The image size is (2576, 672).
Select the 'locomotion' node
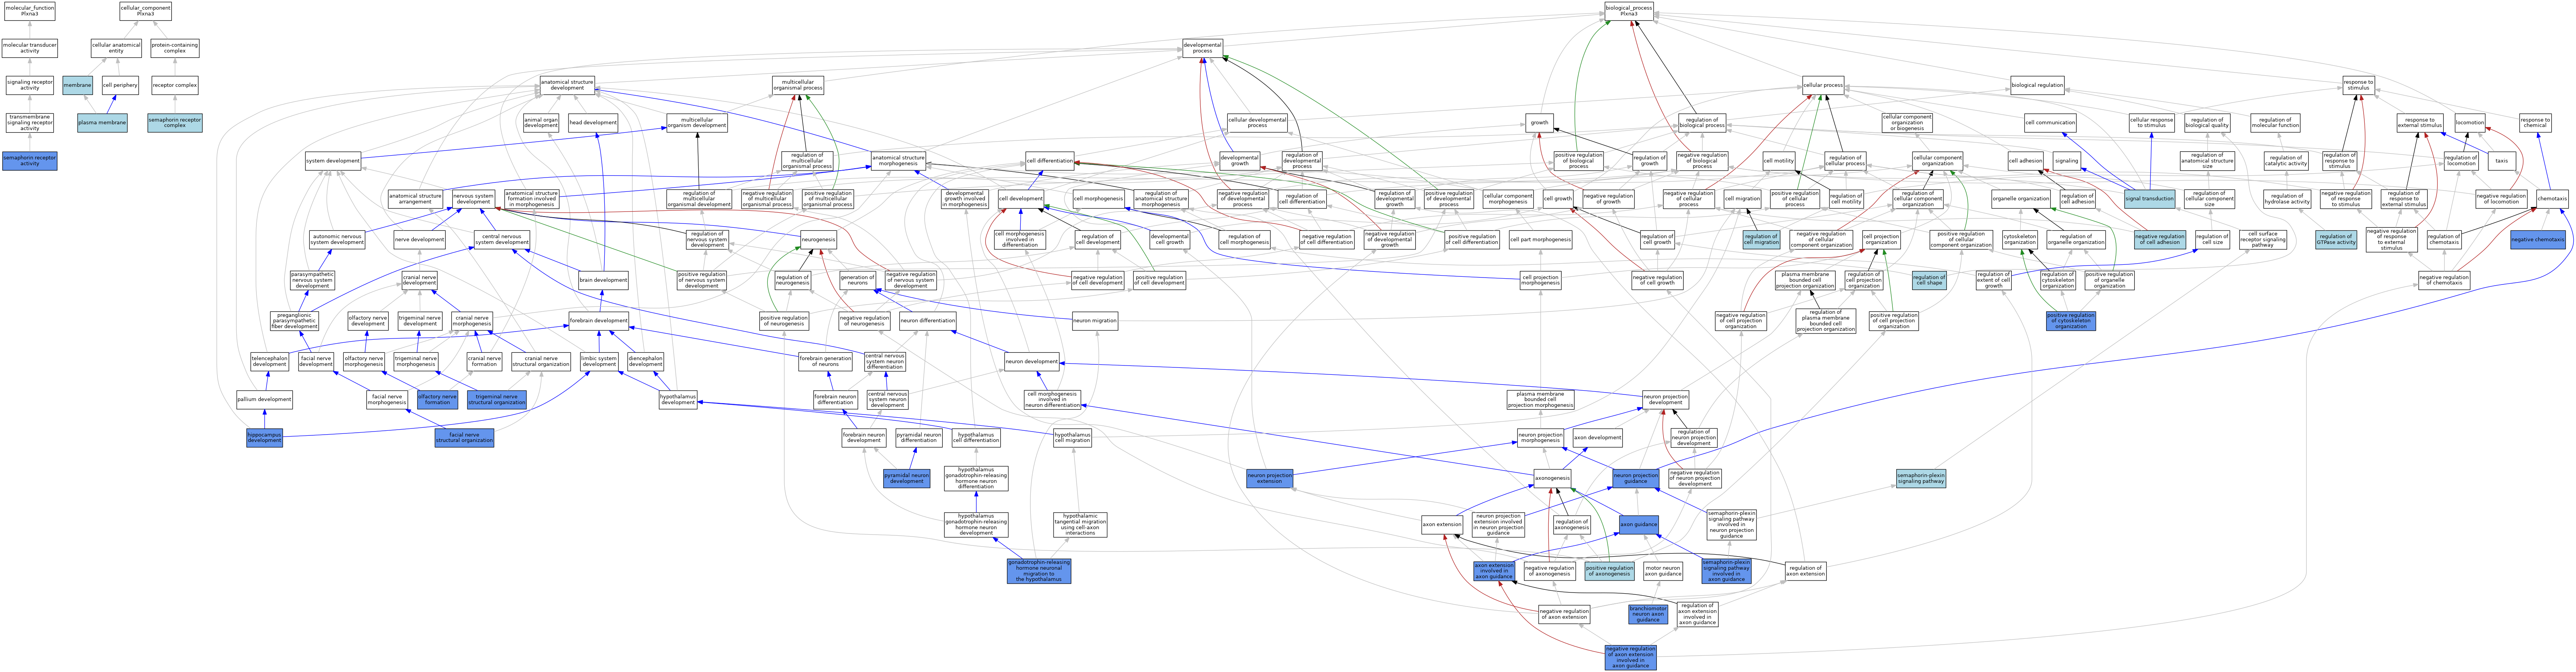click(x=2470, y=123)
